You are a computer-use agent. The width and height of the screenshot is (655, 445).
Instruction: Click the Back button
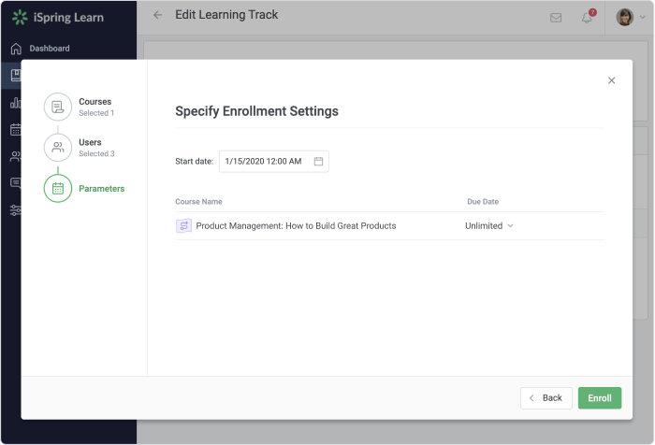[546, 398]
